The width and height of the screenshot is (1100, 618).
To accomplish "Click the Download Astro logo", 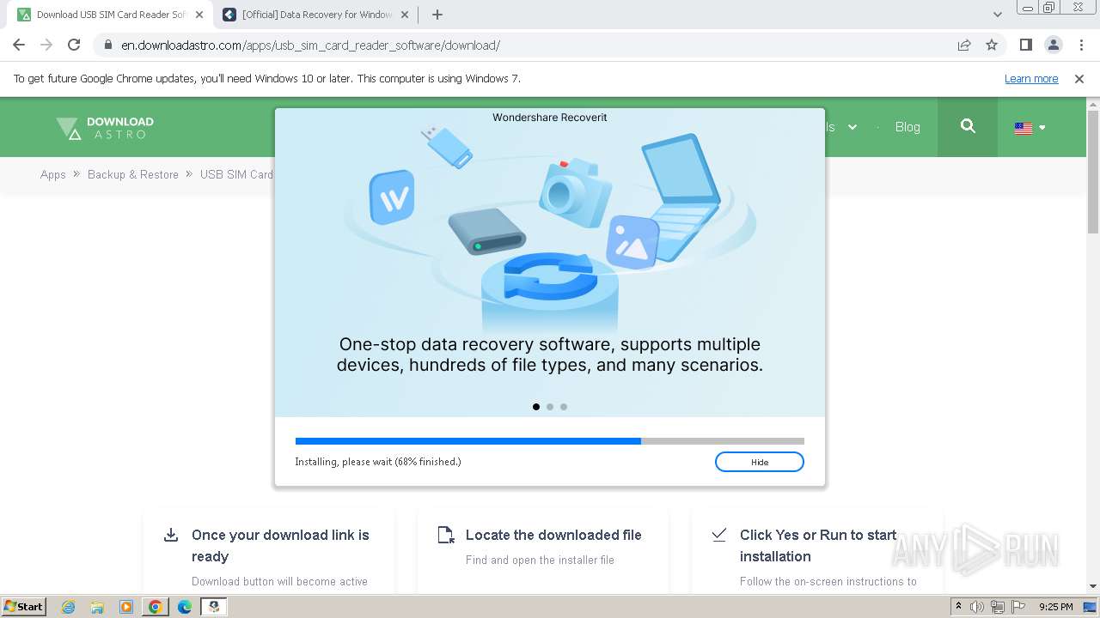I will [105, 128].
